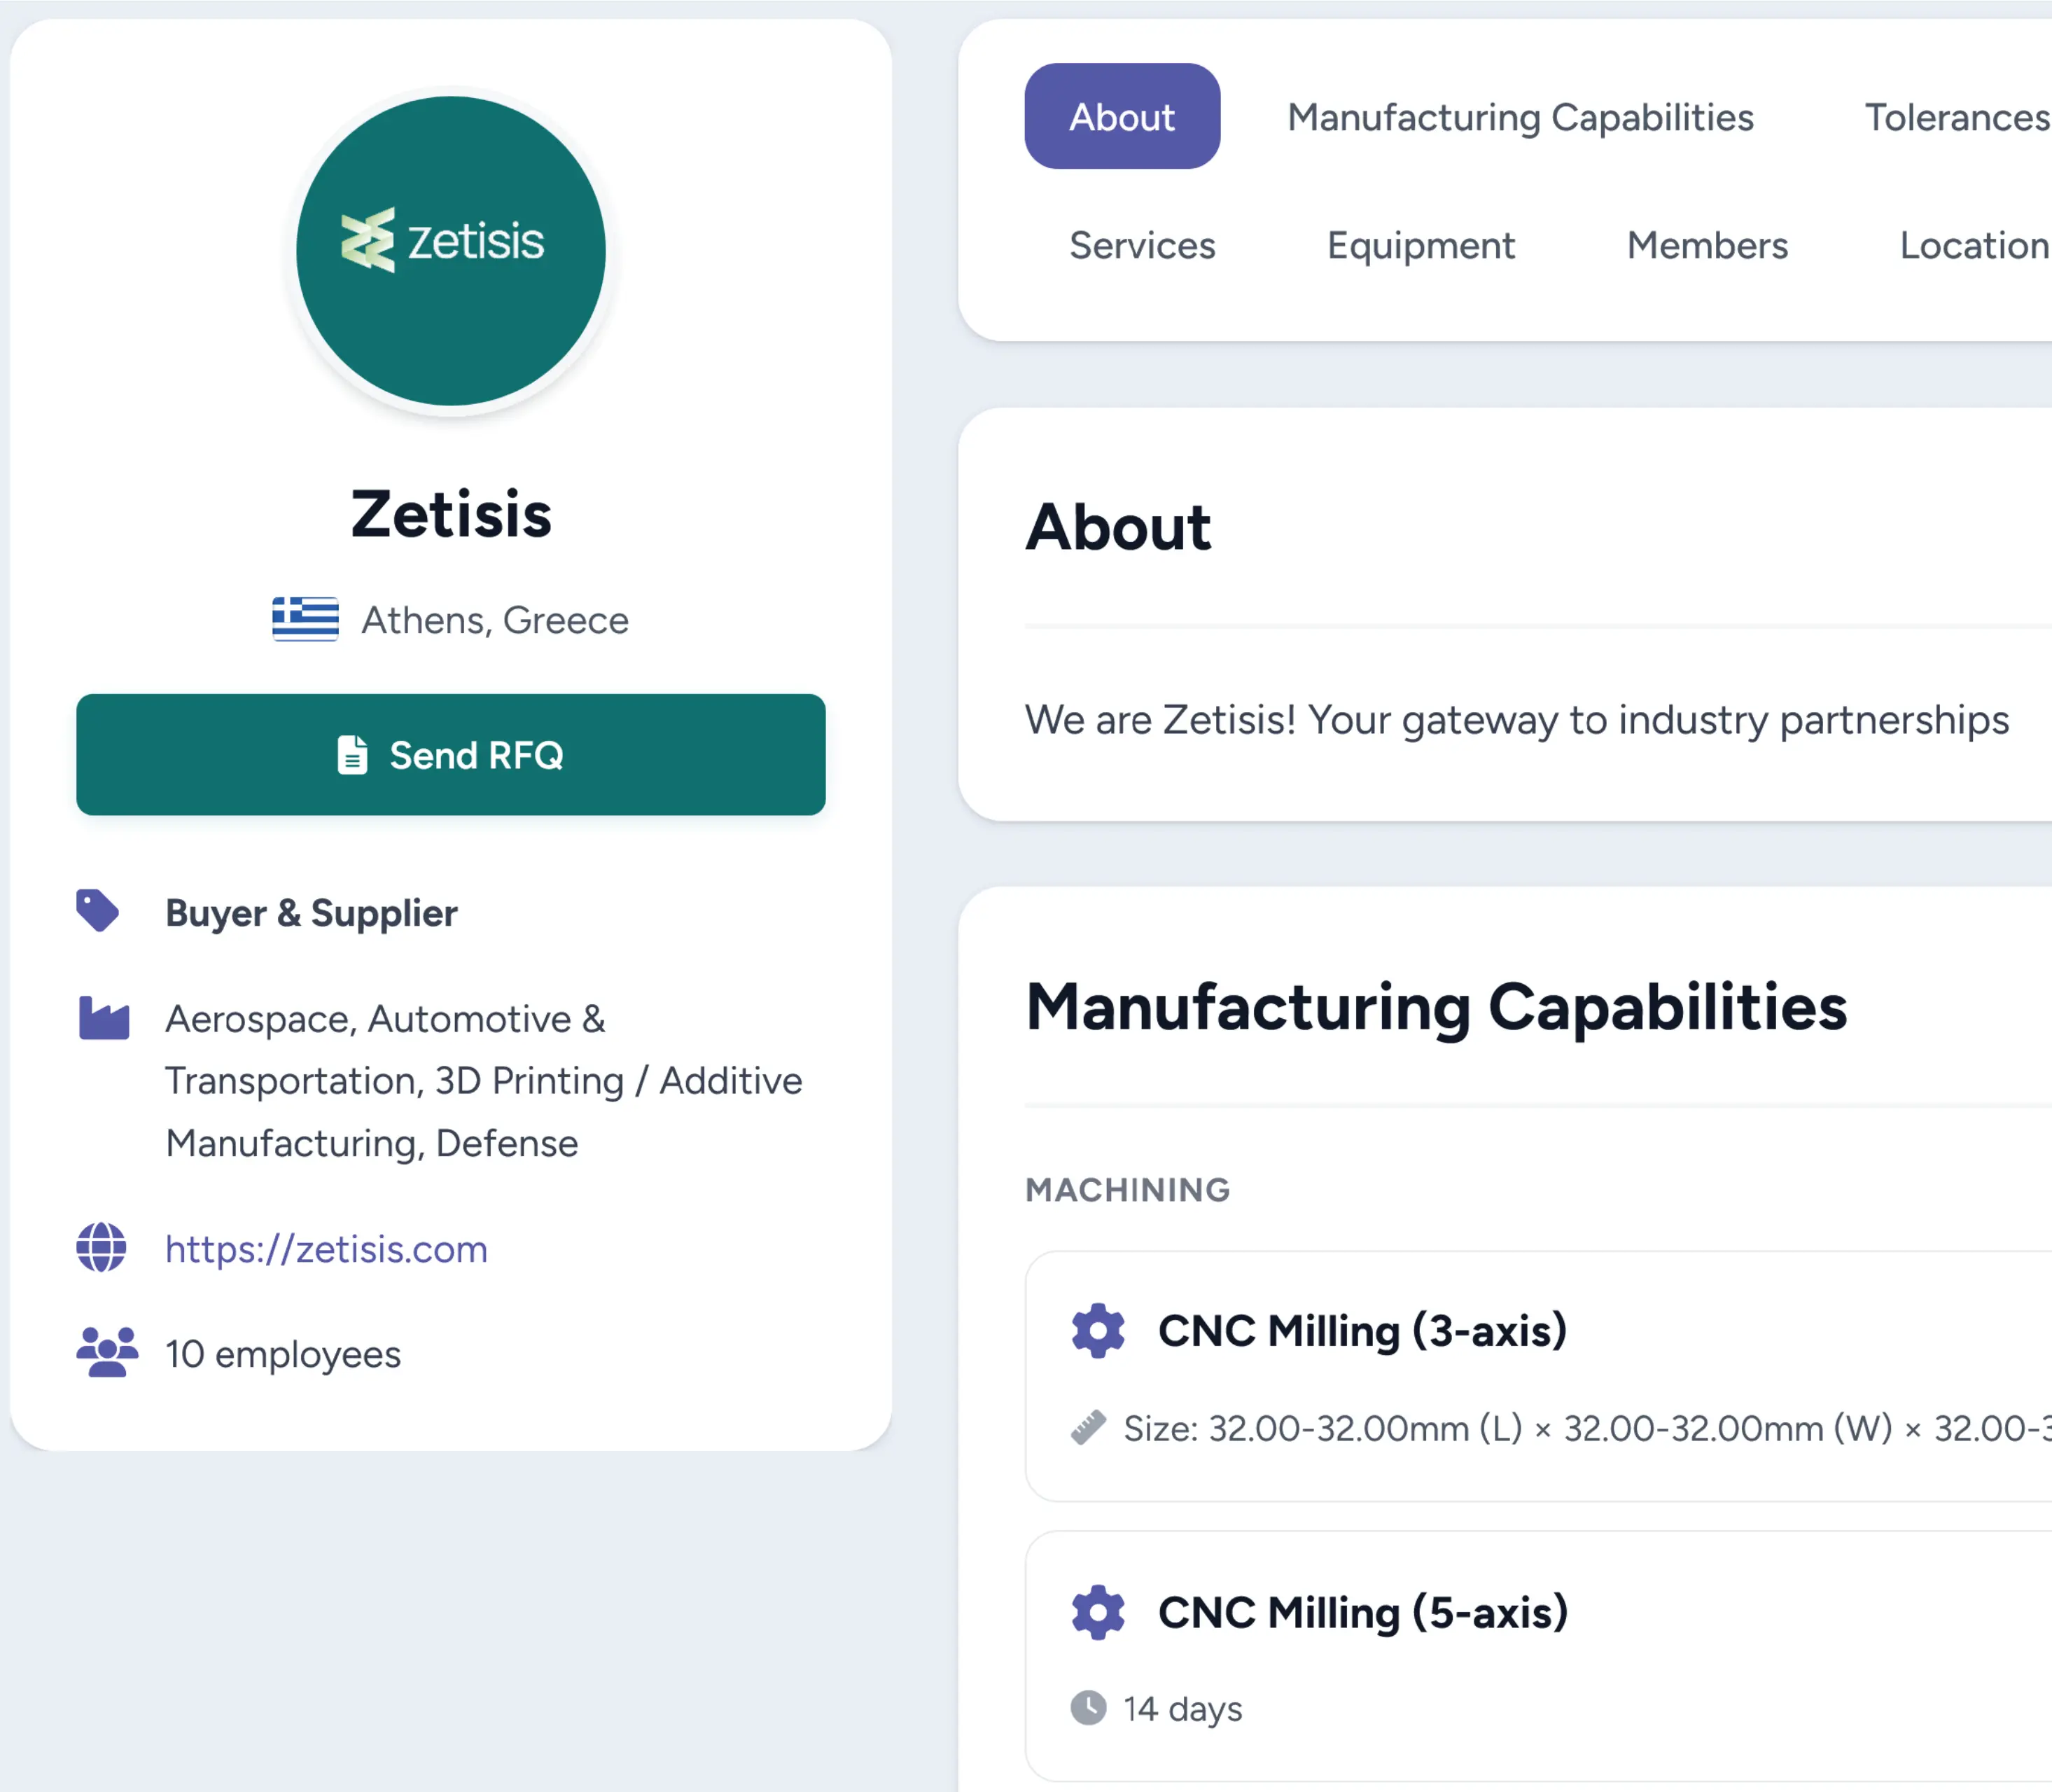The image size is (2052, 1792).
Task: Open the Tolerances tab
Action: click(x=1956, y=117)
